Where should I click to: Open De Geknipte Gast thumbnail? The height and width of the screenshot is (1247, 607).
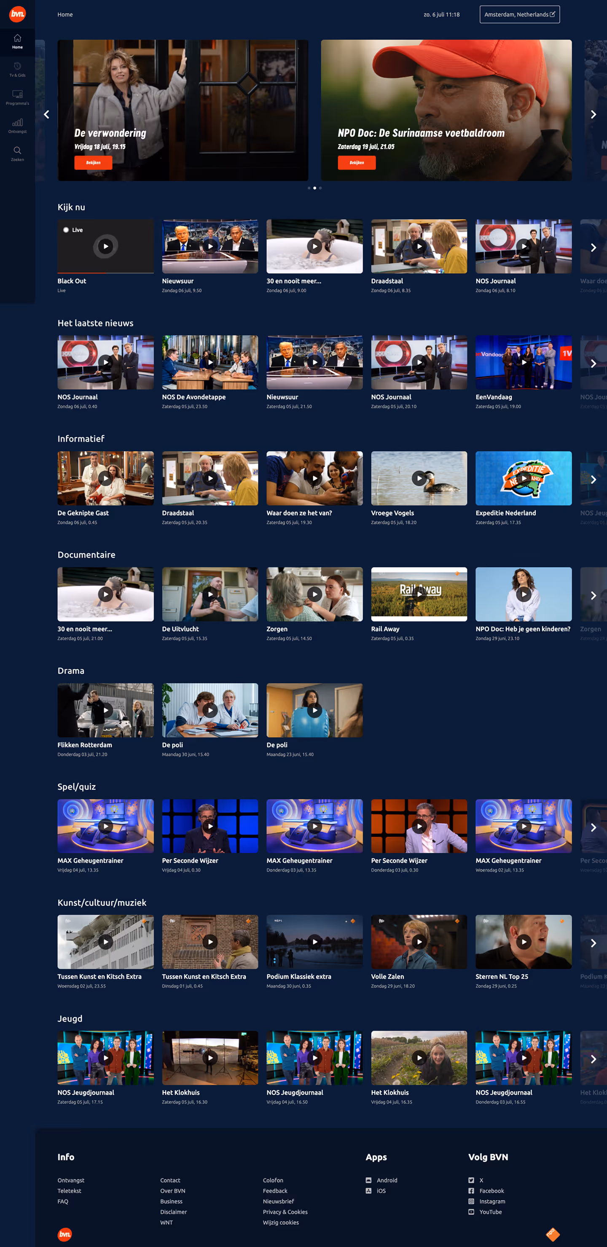pos(105,478)
